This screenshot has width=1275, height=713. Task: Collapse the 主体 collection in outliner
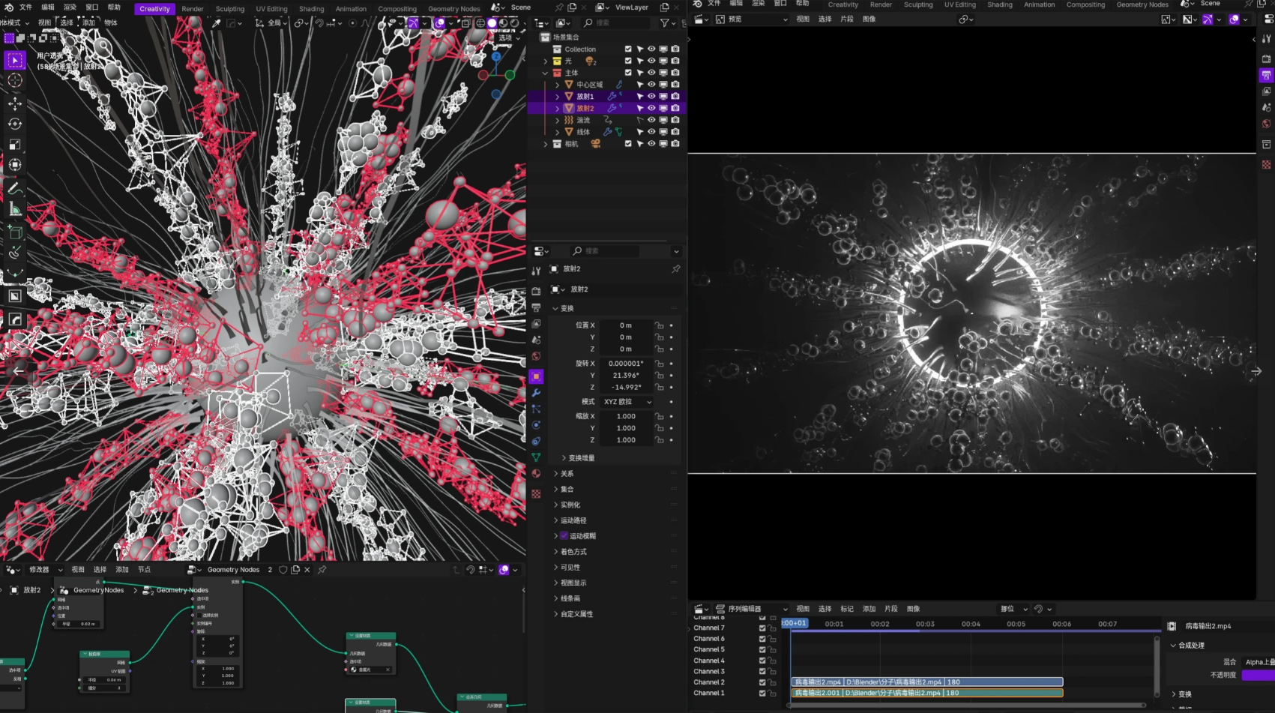pos(545,73)
